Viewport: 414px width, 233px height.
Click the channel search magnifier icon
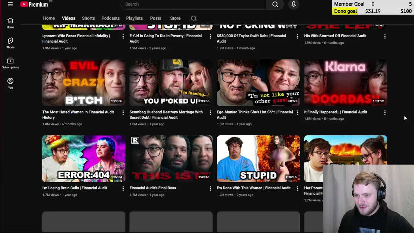coord(194,18)
